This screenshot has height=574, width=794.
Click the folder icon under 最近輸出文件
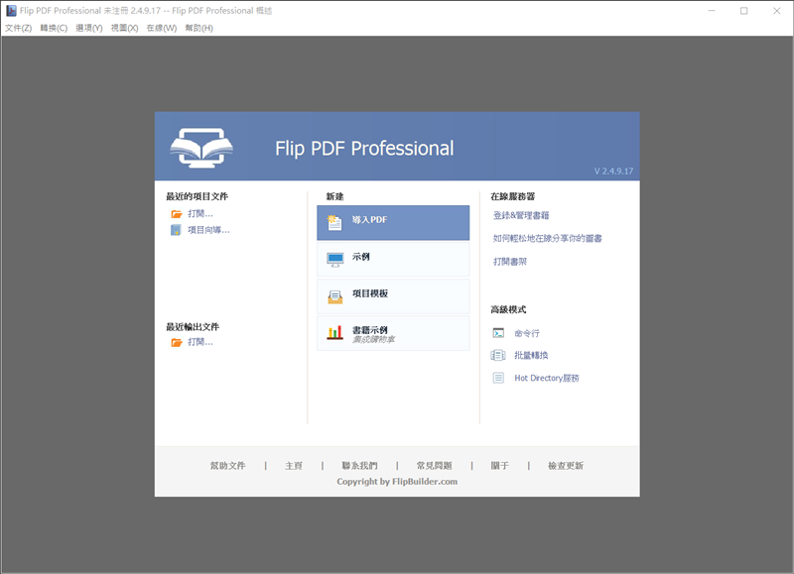coord(177,342)
